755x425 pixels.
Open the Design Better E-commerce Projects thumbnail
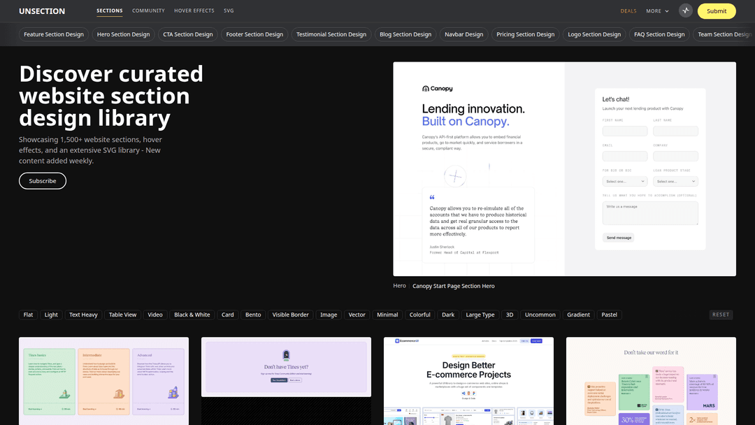[468, 381]
